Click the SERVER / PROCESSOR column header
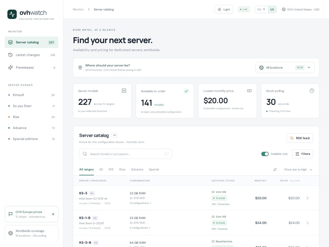329x247 pixels. tap(93, 181)
